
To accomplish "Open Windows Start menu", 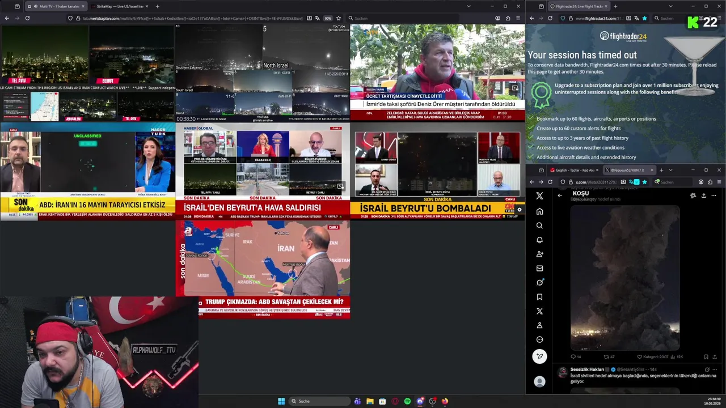I will coord(281,401).
